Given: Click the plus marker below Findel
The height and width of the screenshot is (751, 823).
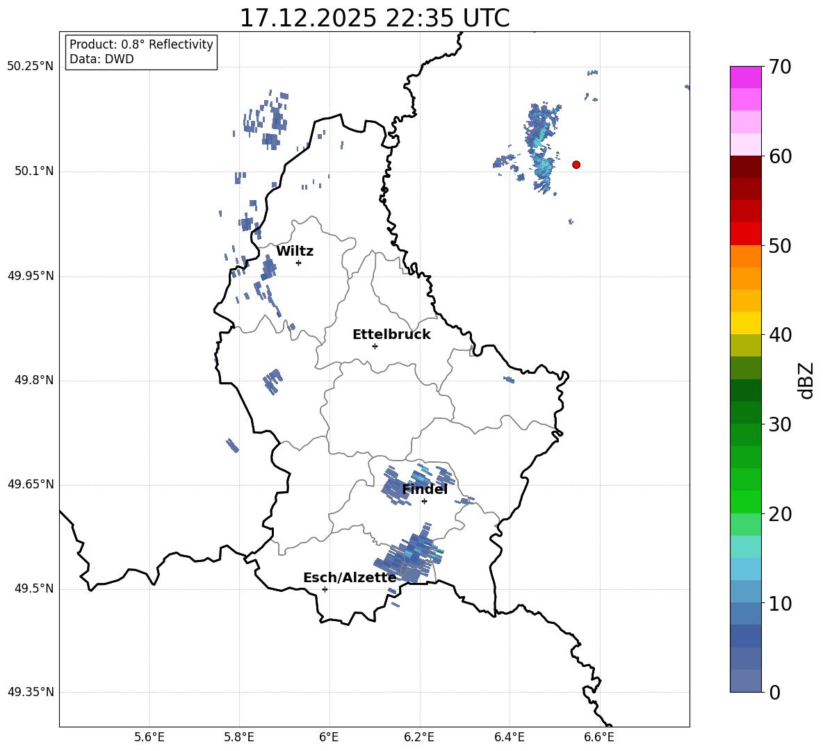Looking at the screenshot, I should (424, 502).
